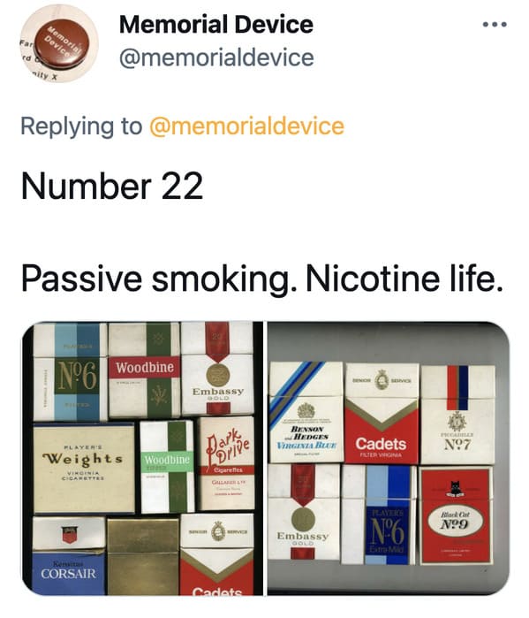Click the blue Corsair pack

69,555
